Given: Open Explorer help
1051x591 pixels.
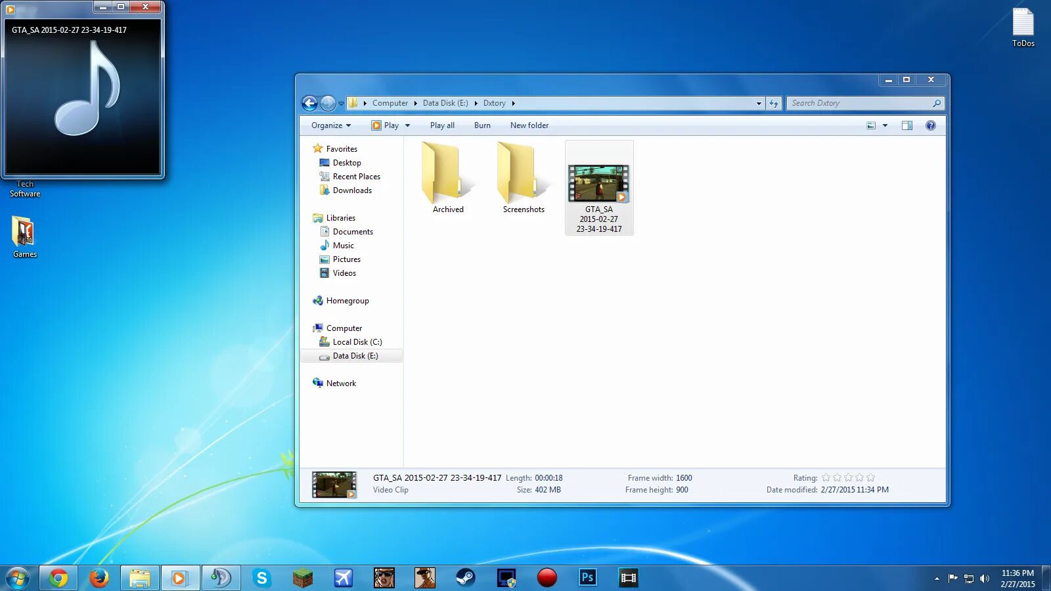Looking at the screenshot, I should tap(931, 125).
